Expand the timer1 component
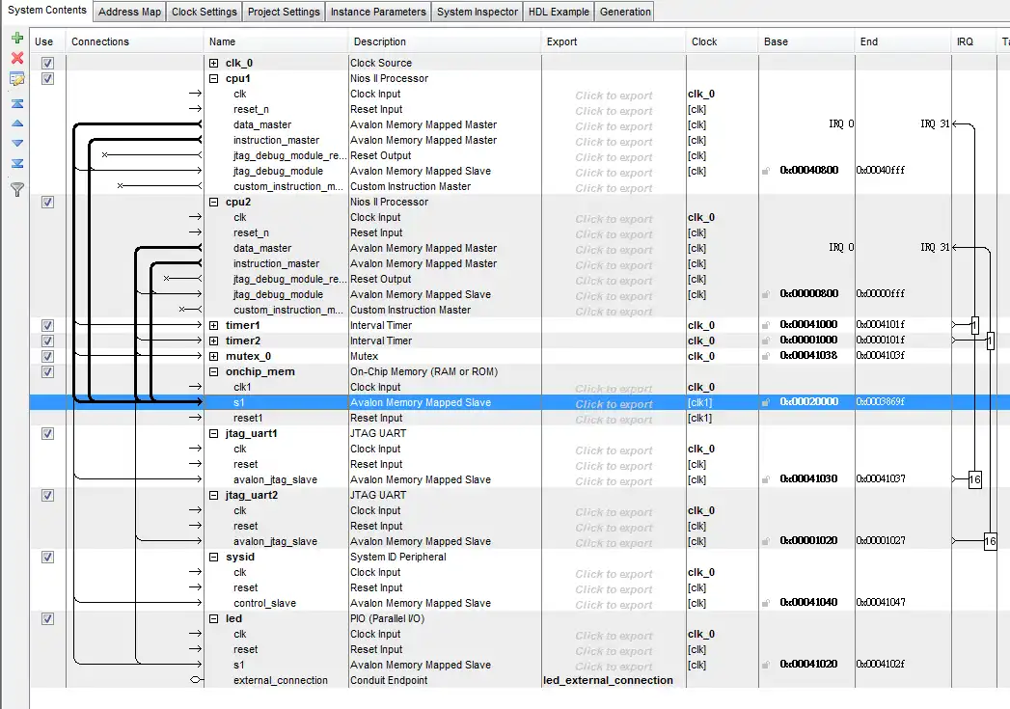Screen dimensions: 1010x709 (x=214, y=326)
